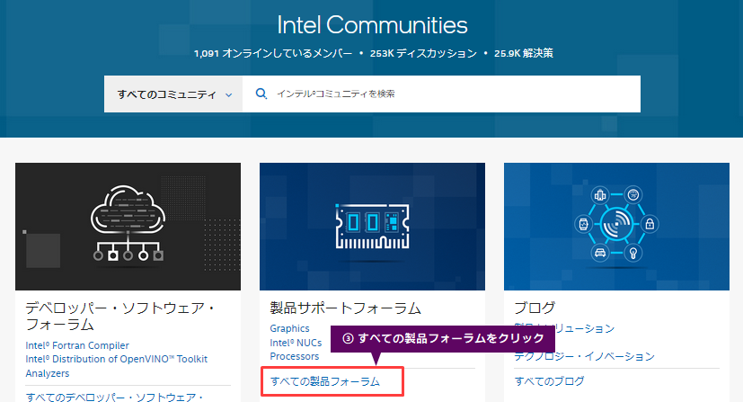
Task: Click すべての製品フォーラム link
Action: pyautogui.click(x=325, y=381)
